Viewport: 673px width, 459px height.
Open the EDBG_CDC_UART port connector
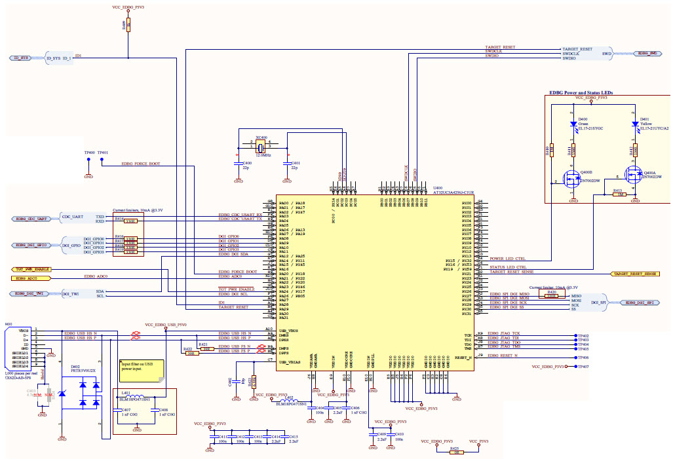[31, 219]
